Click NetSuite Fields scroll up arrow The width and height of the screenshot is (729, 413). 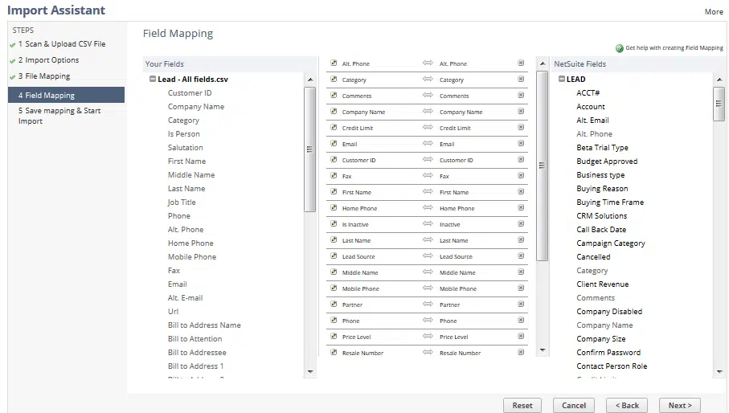click(719, 80)
